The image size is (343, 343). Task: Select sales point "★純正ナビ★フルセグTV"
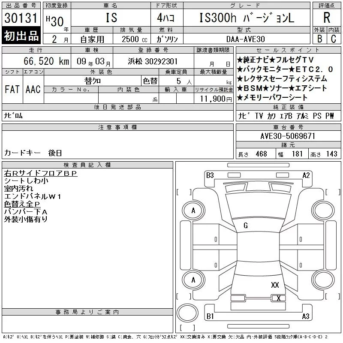[x=275, y=60]
